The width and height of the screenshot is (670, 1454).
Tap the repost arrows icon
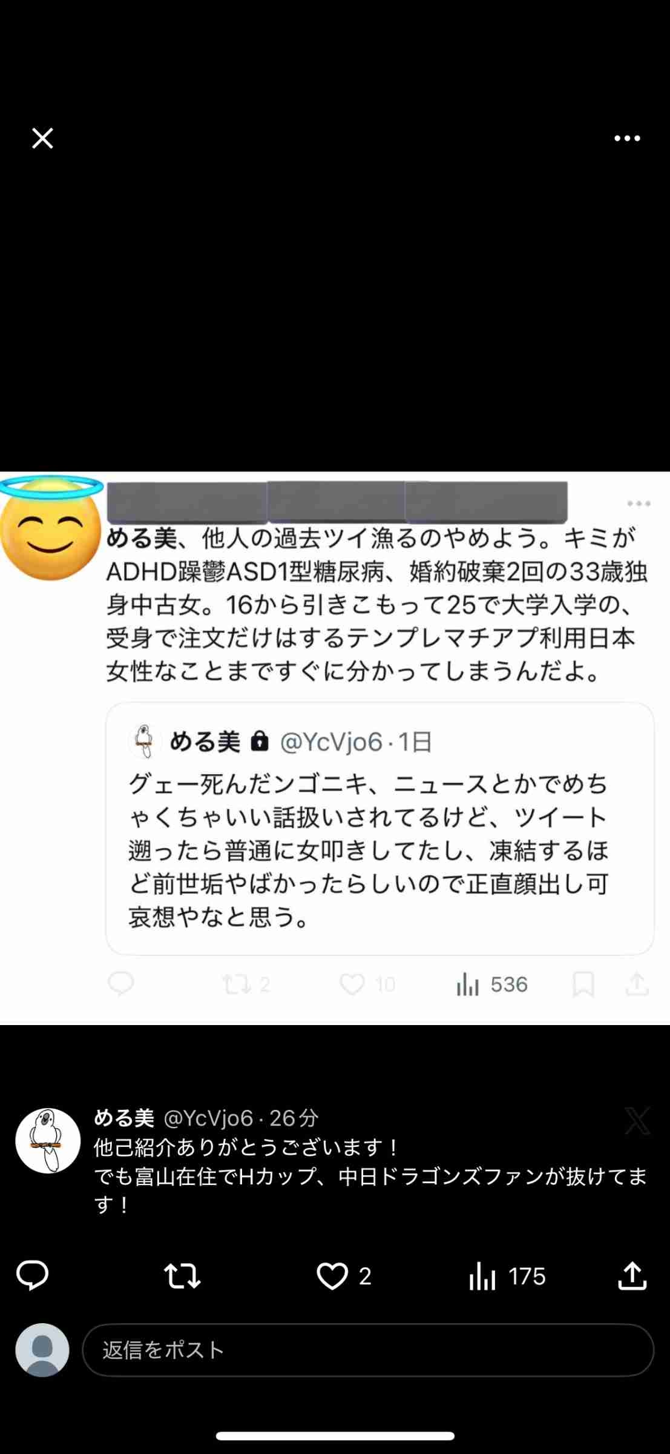tap(182, 1275)
